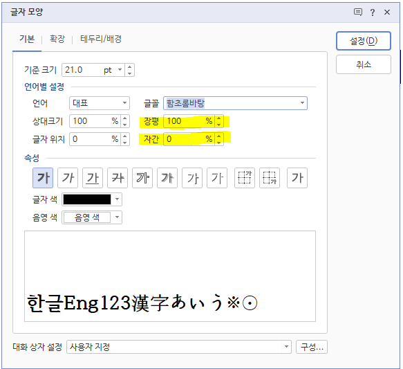Toggle the italic 가 attribute button
Viewport: 403px width, 369px height.
[x=68, y=178]
